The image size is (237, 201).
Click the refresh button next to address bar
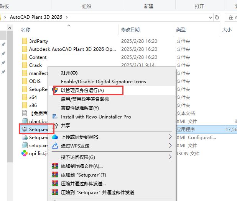[x=217, y=17]
